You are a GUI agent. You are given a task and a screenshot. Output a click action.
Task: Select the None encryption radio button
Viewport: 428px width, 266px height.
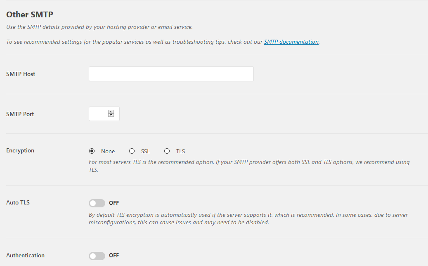92,151
